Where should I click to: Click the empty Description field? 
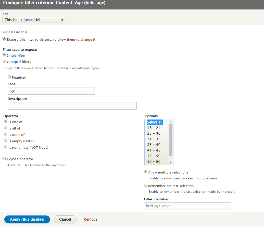coord(72,105)
